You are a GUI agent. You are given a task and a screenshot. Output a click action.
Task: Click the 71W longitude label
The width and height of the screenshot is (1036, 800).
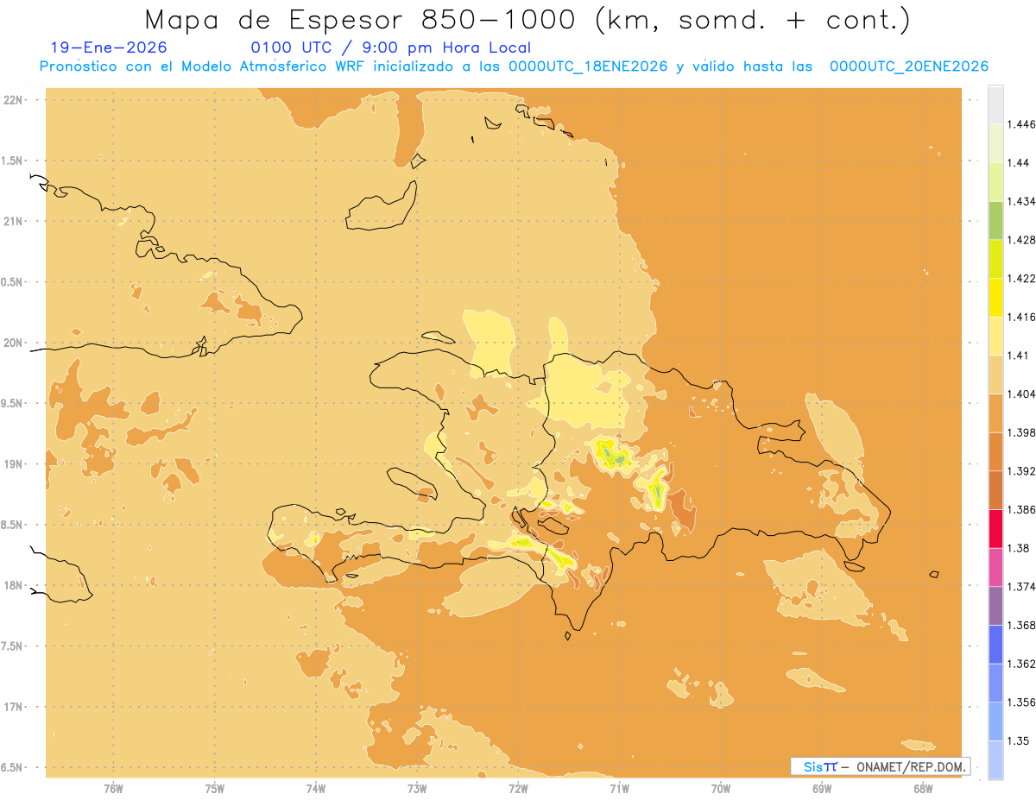(619, 788)
